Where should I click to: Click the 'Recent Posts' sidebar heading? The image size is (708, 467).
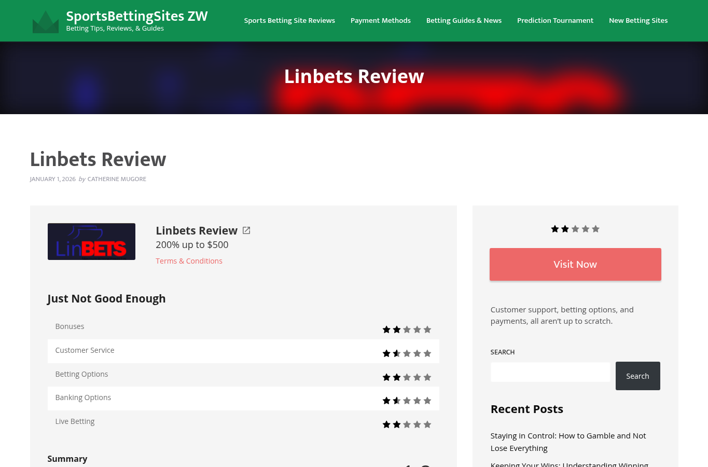pyautogui.click(x=527, y=409)
